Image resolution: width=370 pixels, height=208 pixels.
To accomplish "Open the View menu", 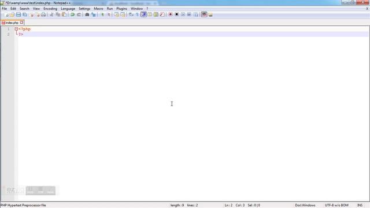I will click(x=36, y=9).
